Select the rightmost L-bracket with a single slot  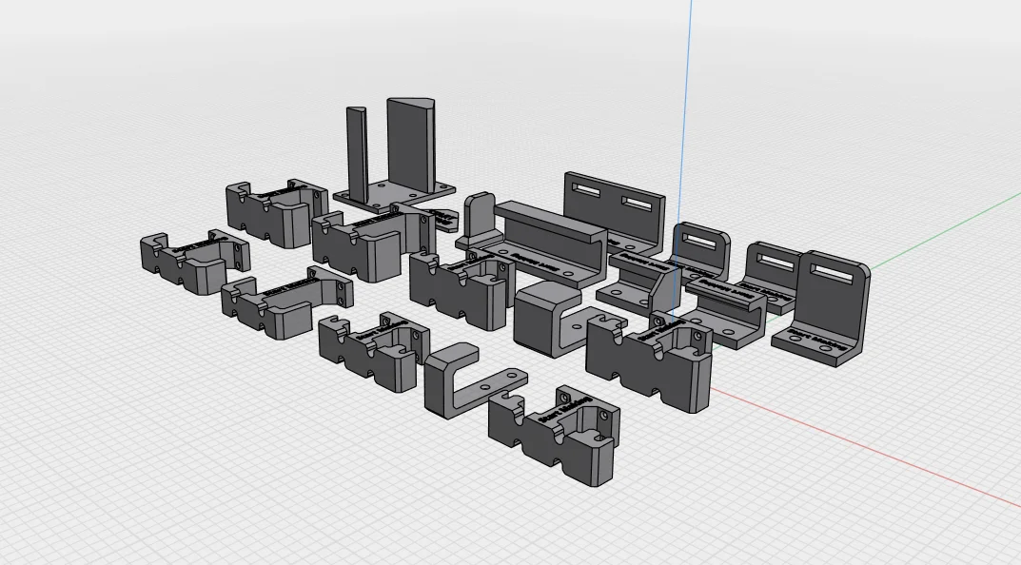tap(823, 309)
